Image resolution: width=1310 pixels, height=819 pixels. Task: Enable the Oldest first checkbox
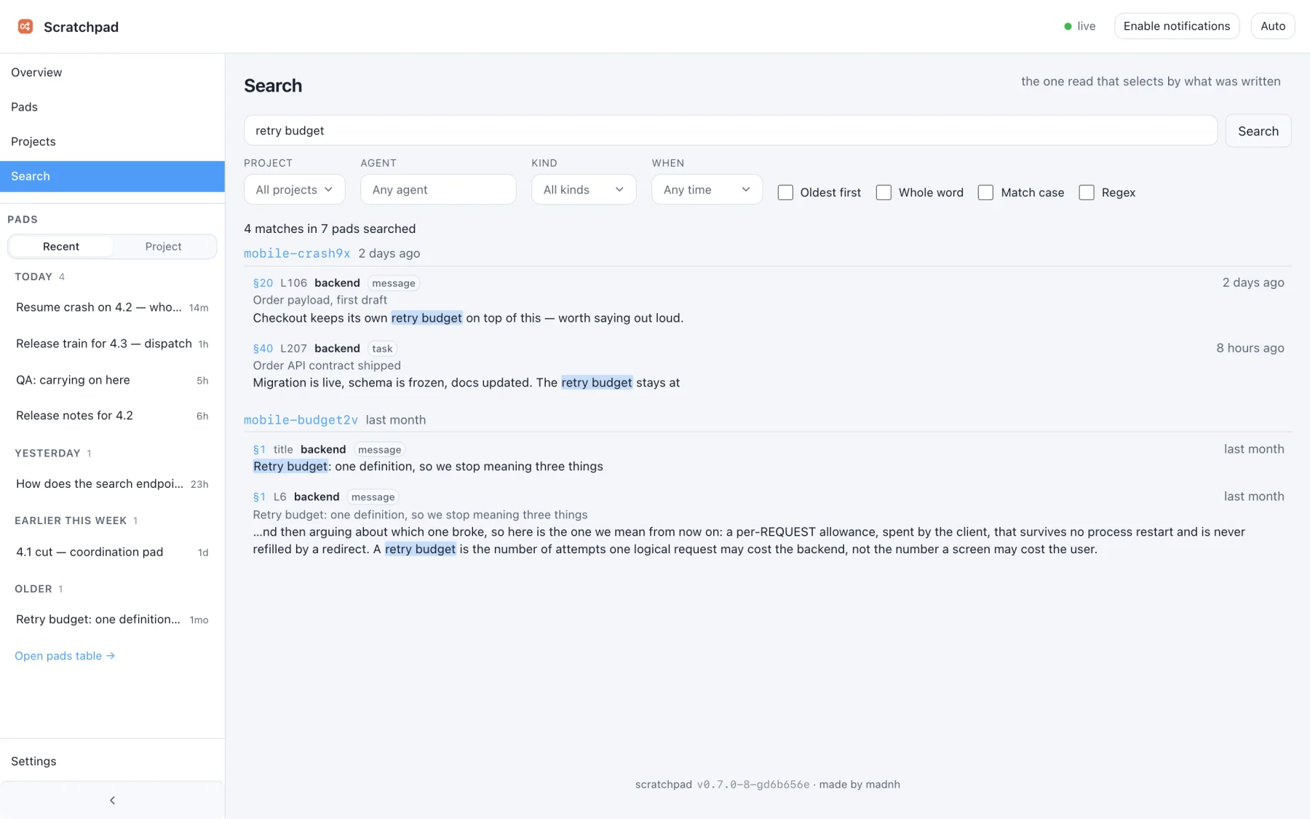tap(785, 192)
